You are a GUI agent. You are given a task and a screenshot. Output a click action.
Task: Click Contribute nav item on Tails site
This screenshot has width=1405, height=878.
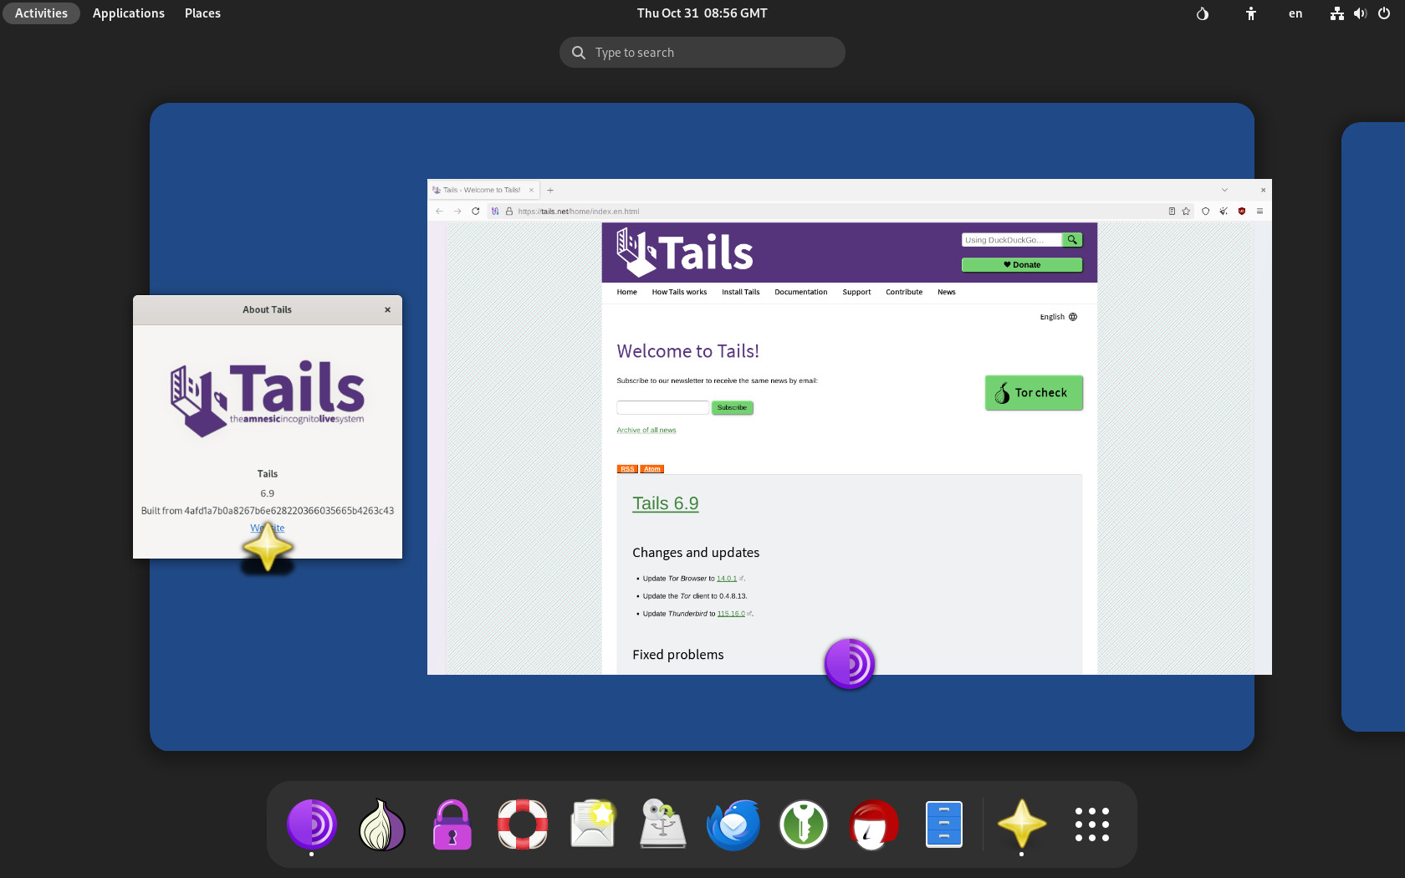click(904, 293)
